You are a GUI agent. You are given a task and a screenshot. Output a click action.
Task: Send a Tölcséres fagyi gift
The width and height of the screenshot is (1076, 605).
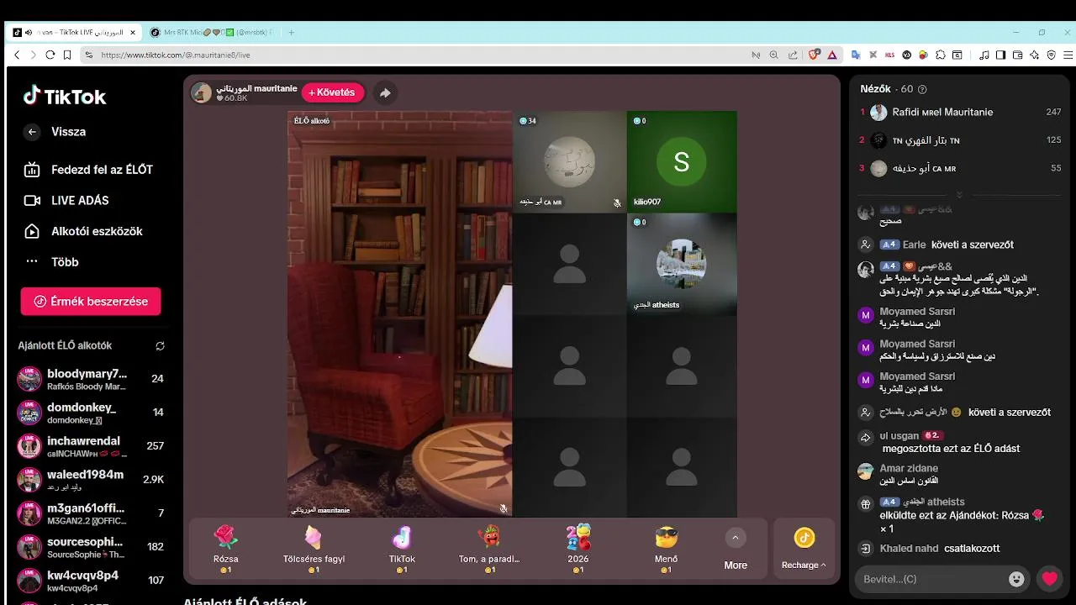tap(314, 547)
